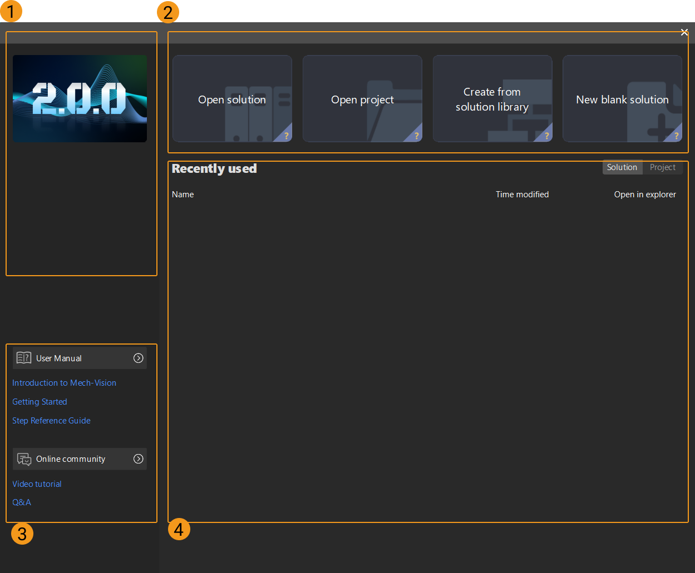The image size is (695, 573).
Task: Close the welcome window with the X
Action: (684, 32)
